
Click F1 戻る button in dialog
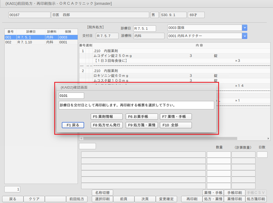(73, 125)
